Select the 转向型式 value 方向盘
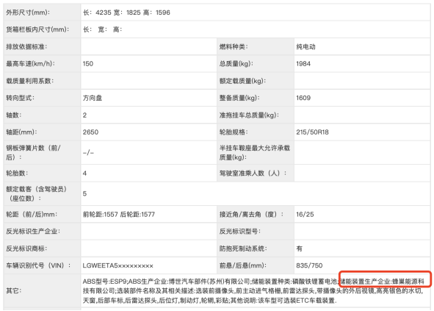Image resolution: width=434 pixels, height=311 pixels. (93, 98)
